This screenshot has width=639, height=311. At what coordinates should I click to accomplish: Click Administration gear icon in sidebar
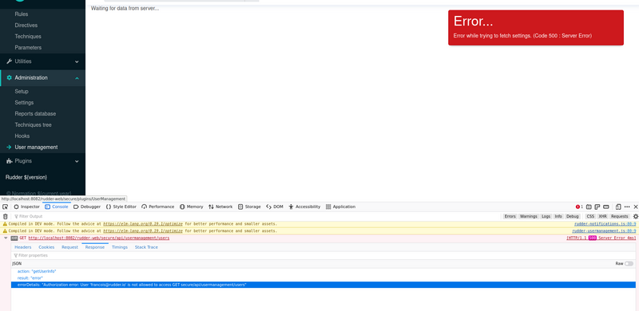(x=10, y=78)
